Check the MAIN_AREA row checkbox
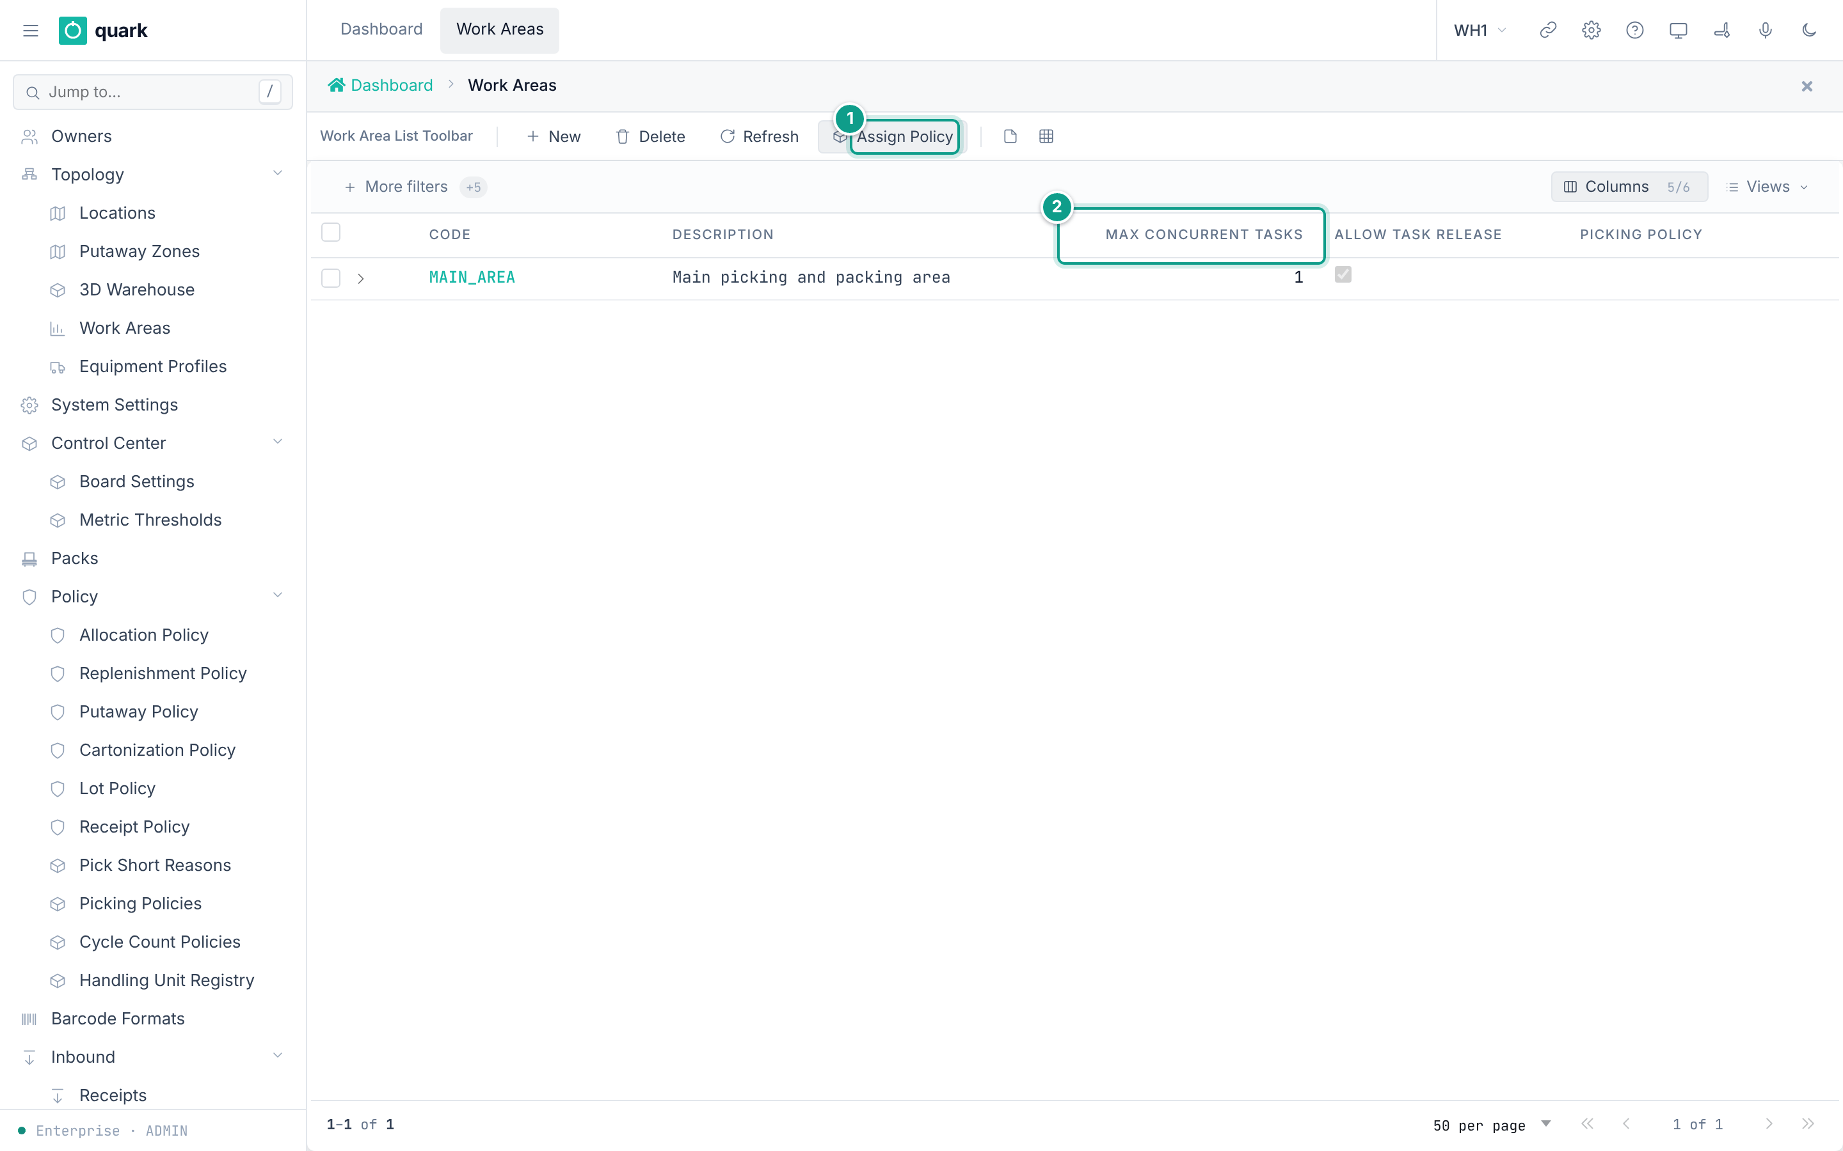 (330, 278)
